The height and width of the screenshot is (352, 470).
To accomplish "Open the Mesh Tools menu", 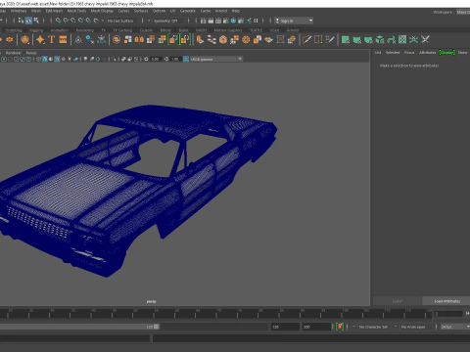I will pos(76,11).
